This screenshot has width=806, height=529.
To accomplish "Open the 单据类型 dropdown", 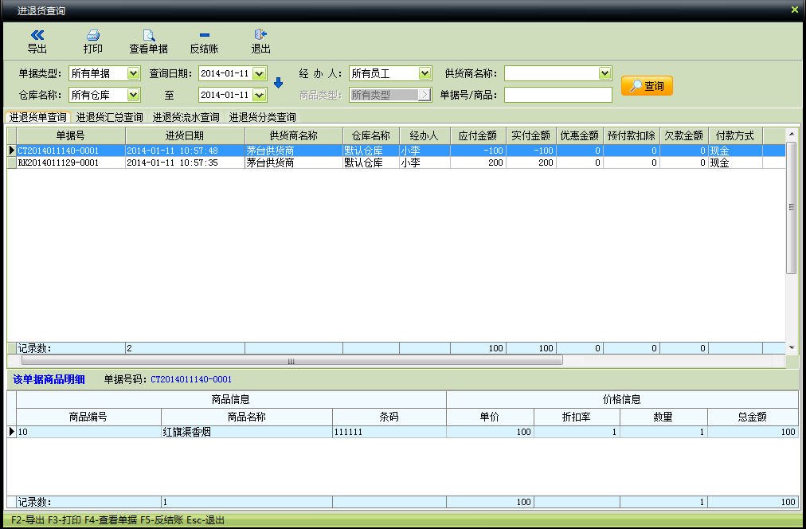I will 133,73.
